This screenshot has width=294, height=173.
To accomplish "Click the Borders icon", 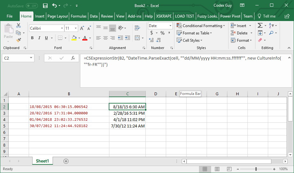I will click(60, 38).
